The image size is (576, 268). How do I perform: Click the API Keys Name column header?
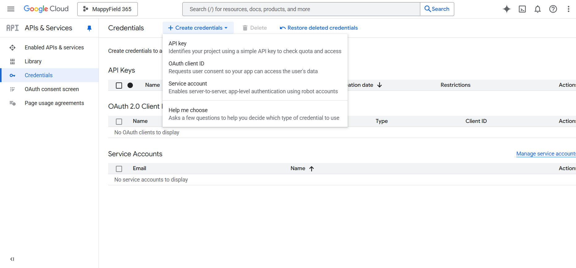tap(153, 85)
